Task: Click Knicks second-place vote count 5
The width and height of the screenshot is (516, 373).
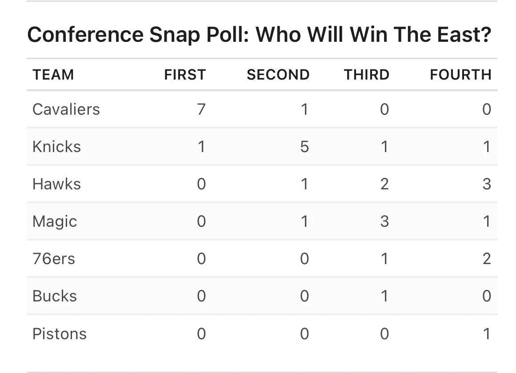Action: click(304, 147)
